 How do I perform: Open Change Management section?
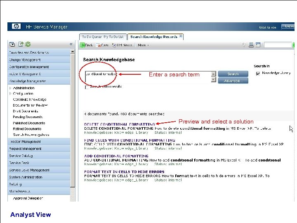[x=39, y=60]
